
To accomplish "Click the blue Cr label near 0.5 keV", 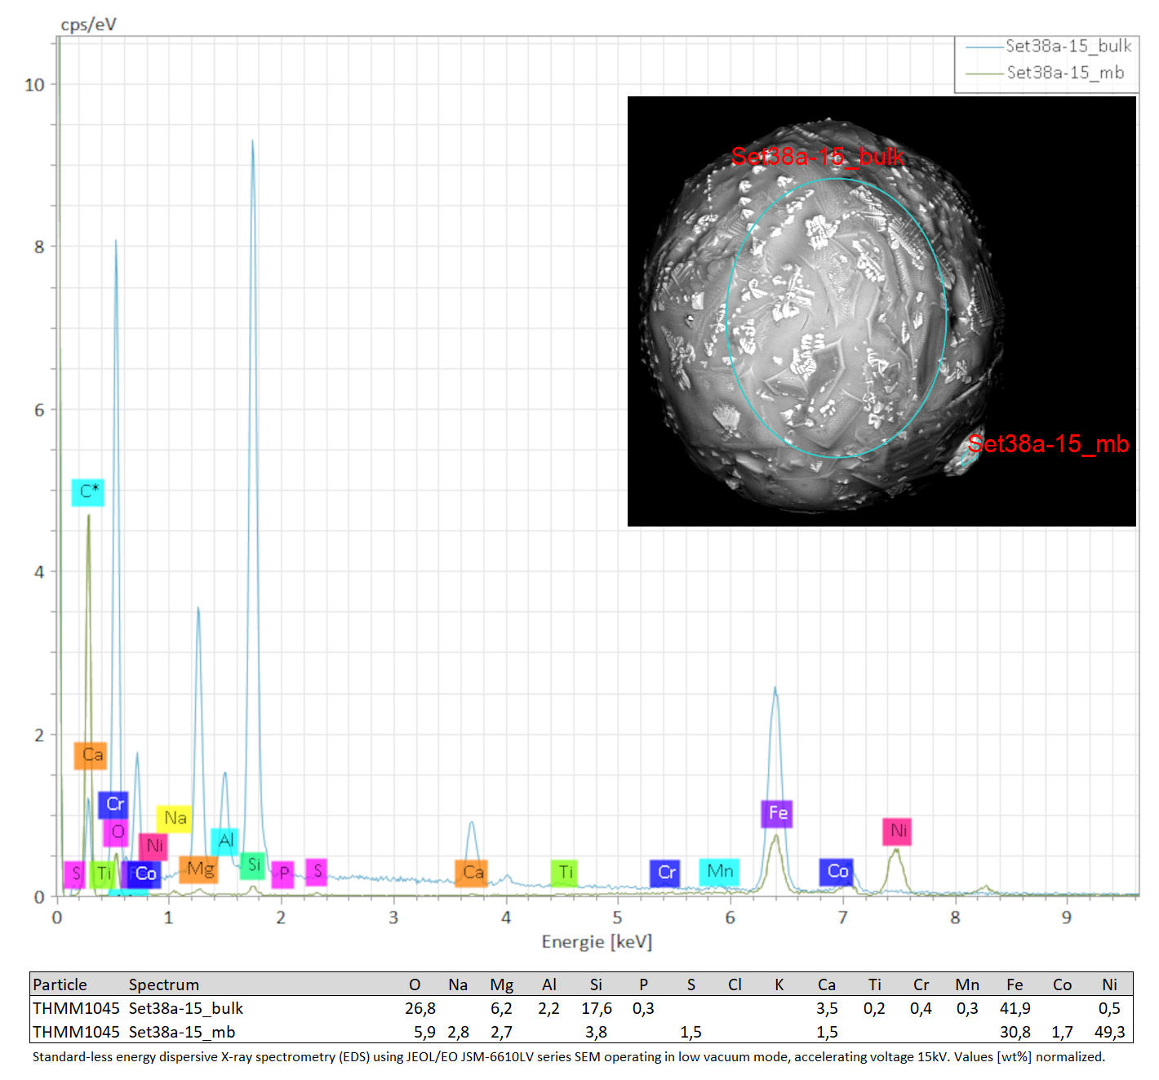I will point(113,805).
